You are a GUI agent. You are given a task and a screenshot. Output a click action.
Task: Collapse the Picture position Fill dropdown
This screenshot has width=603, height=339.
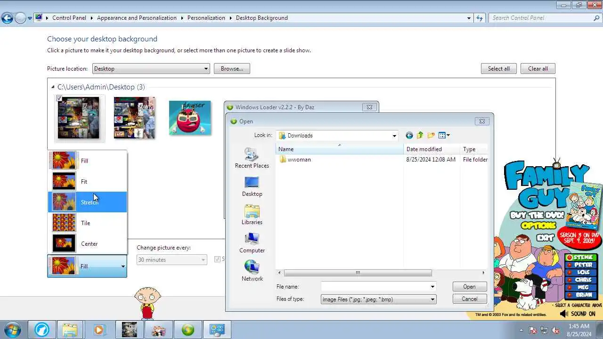click(87, 266)
